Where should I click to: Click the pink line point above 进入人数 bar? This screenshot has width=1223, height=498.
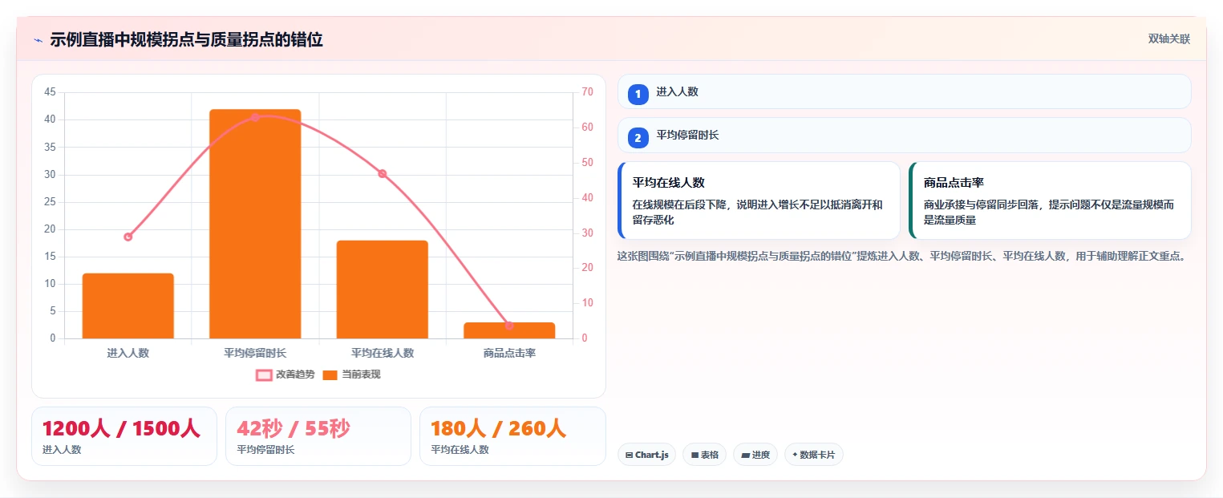(128, 237)
